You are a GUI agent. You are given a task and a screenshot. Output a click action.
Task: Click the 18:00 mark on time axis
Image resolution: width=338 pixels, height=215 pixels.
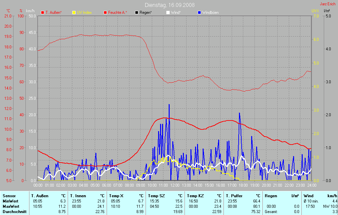pos(243,185)
